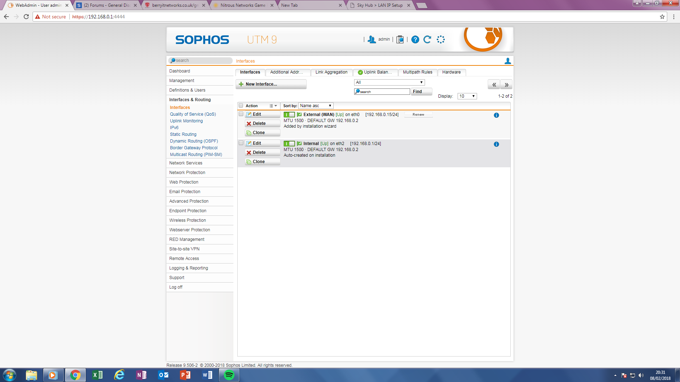Open the All interface type filter dropdown
The image size is (680, 382).
389,82
